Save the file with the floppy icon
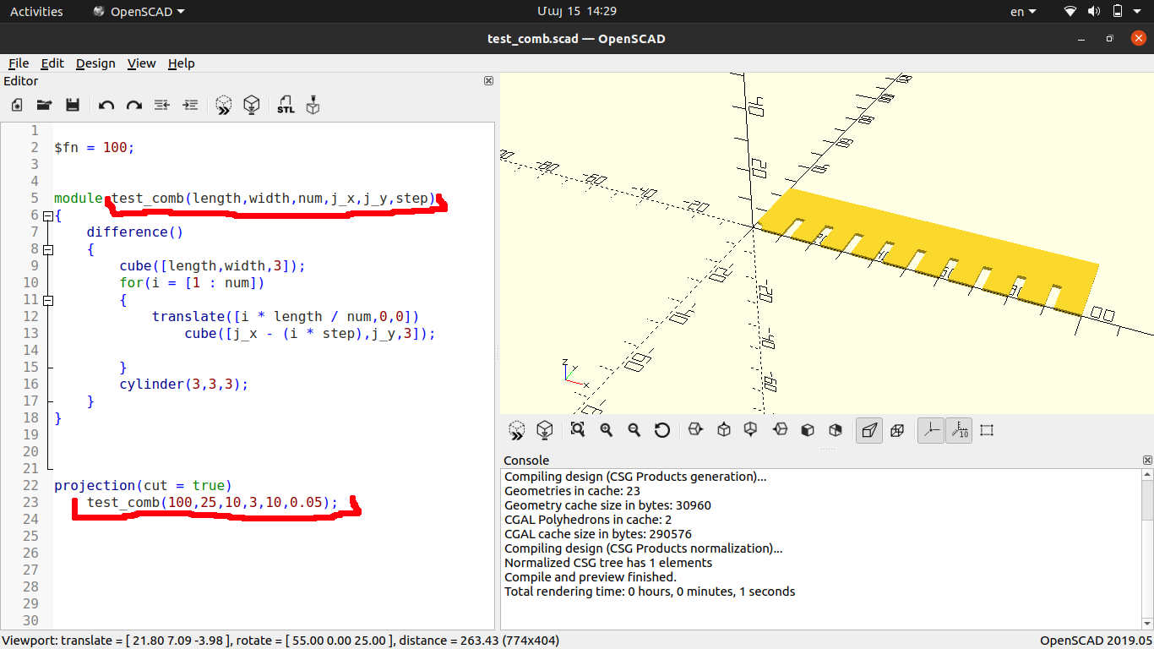This screenshot has width=1154, height=649. (73, 106)
